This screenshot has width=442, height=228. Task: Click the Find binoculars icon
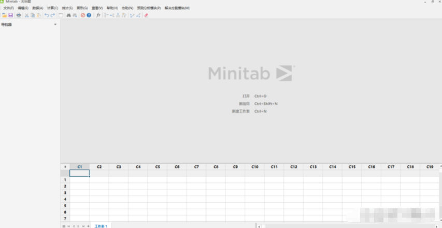[68, 15]
